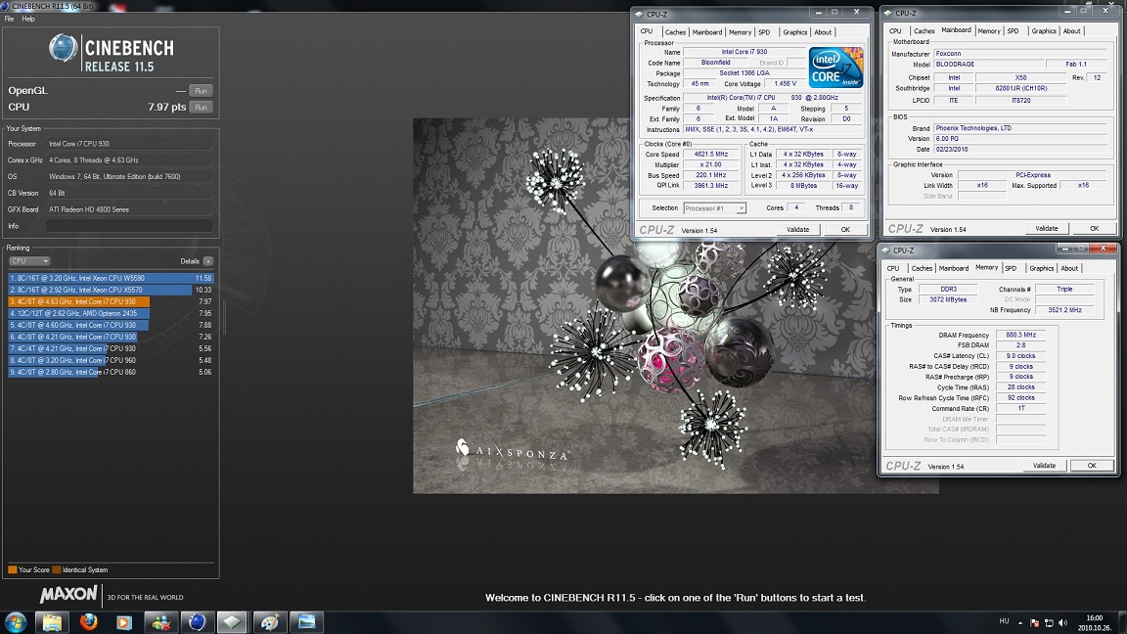This screenshot has width=1127, height=634.
Task: Open Windows Media Player from the taskbar
Action: click(124, 622)
